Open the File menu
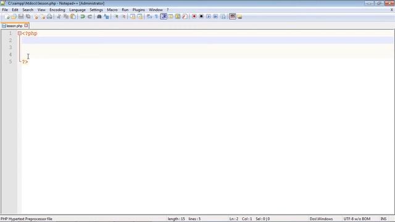This screenshot has width=395, height=222. (x=5, y=10)
